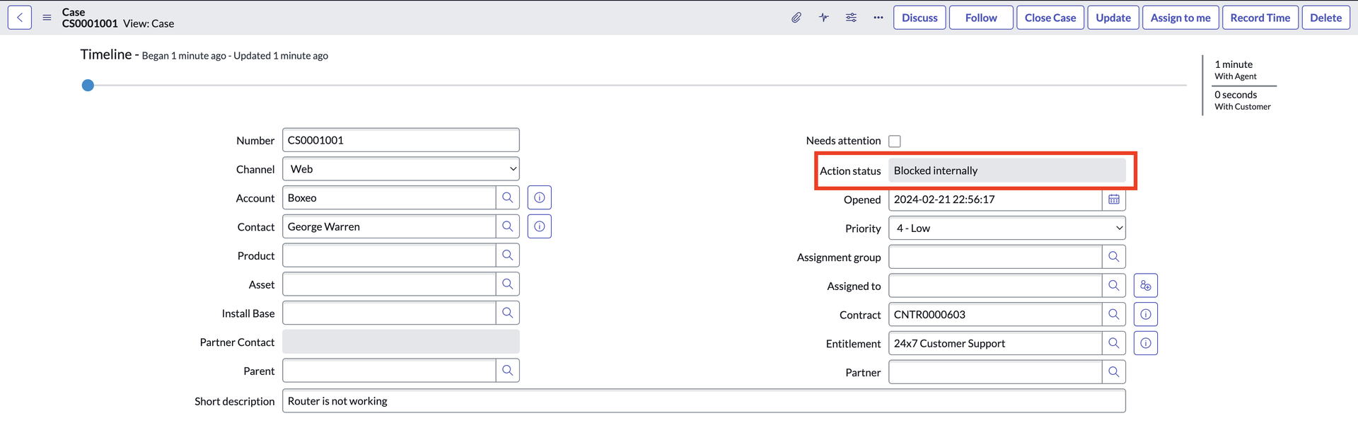This screenshot has height=423, width=1358.
Task: Look up Parent case using magnifier
Action: click(x=508, y=371)
